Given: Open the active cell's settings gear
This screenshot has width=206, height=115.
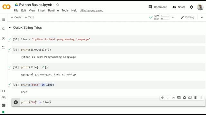Looking at the screenshot, I should [x=184, y=98].
